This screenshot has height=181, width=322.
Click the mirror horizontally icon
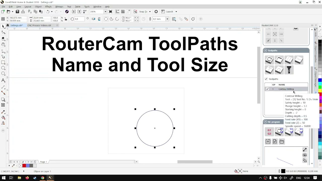[94, 19]
